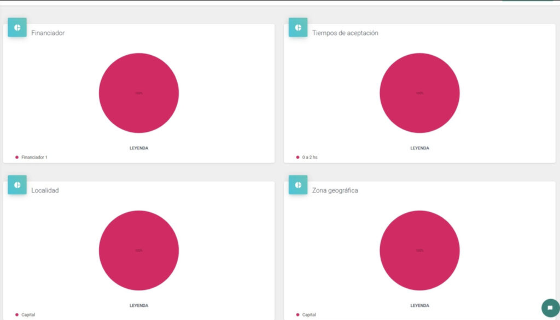
Task: Toggle 'Capital' legend entry in Localidad card
Action: click(28, 315)
